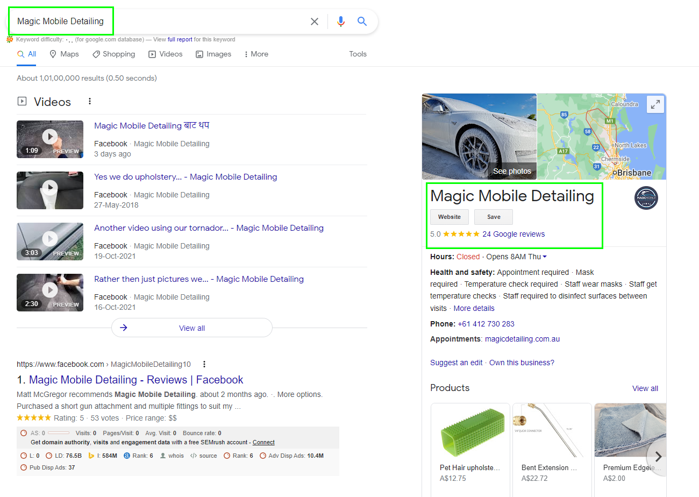Expand the business opening hours dropdown
699x497 pixels.
click(545, 257)
